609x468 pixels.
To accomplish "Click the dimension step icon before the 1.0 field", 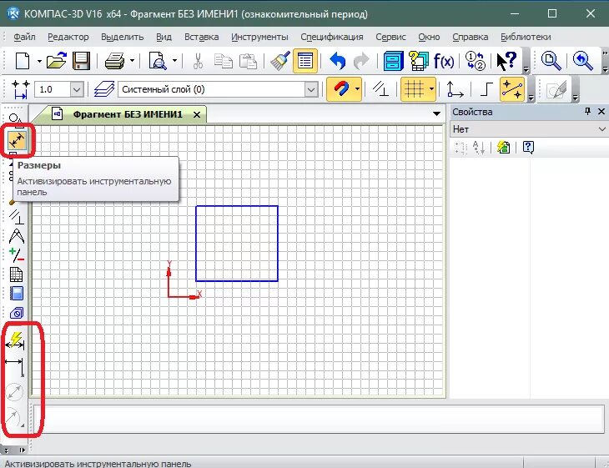I will tap(20, 89).
